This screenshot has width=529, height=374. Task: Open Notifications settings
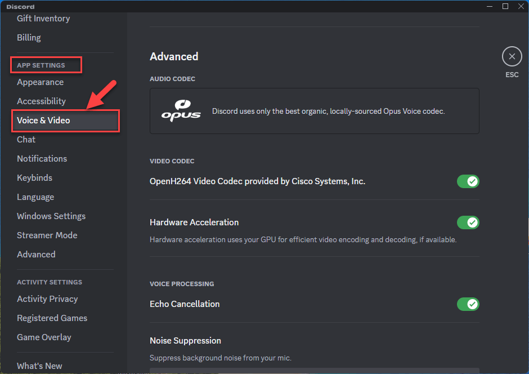(x=42, y=159)
